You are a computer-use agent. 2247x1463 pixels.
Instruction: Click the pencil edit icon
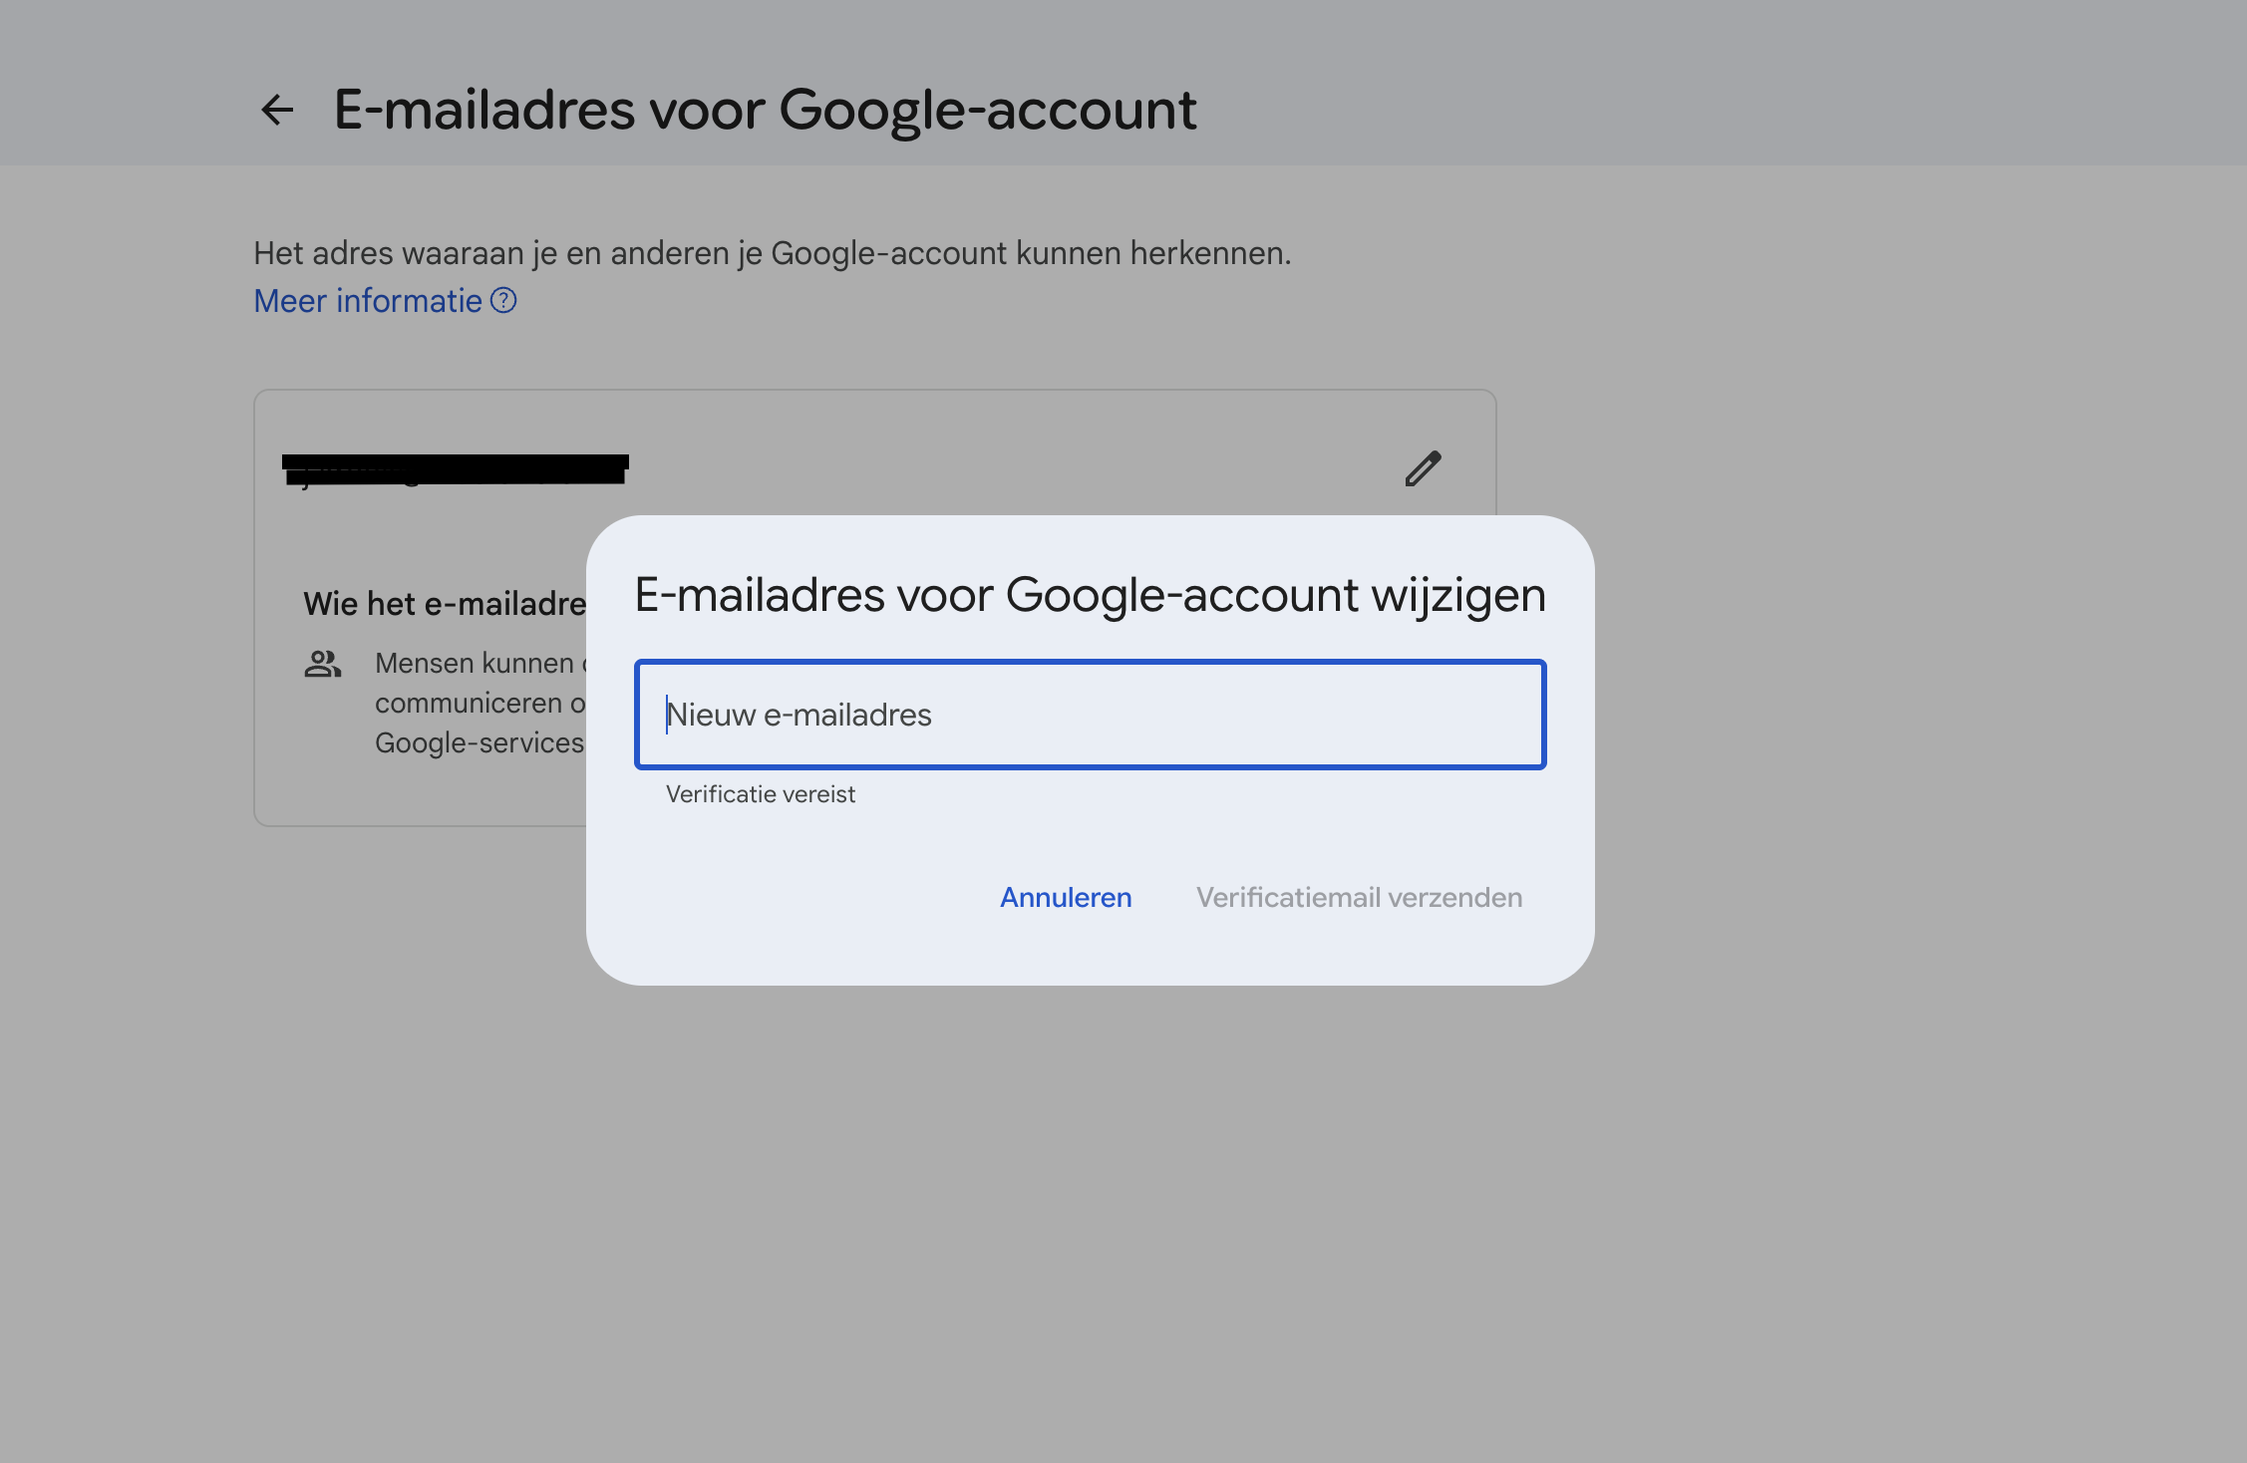click(x=1423, y=467)
